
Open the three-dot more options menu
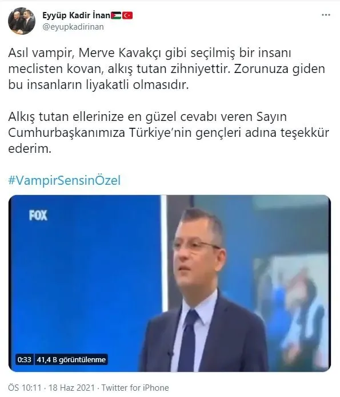(x=326, y=15)
